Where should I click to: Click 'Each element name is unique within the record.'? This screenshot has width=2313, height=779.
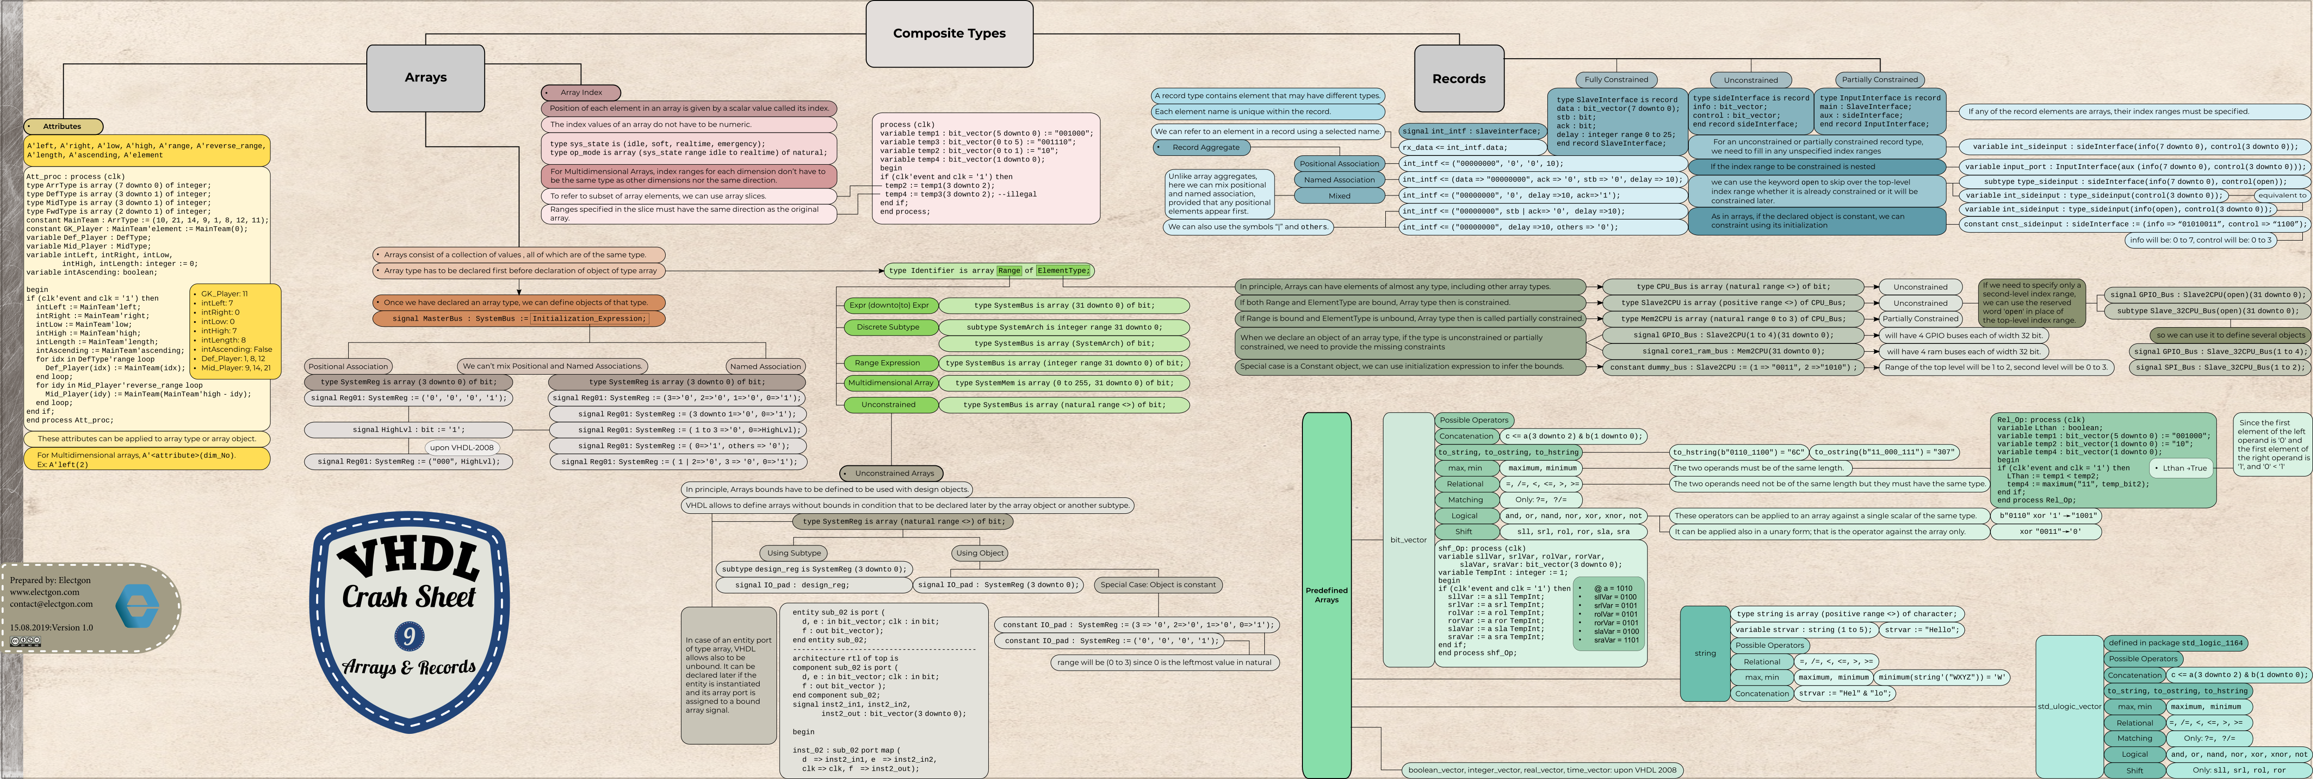pyautogui.click(x=1268, y=112)
